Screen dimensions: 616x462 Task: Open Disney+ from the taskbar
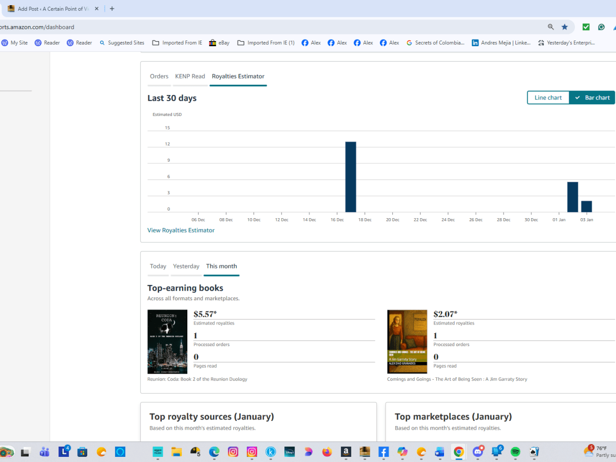289,452
